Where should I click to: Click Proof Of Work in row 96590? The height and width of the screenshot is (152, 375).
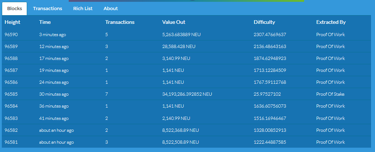pyautogui.click(x=331, y=35)
